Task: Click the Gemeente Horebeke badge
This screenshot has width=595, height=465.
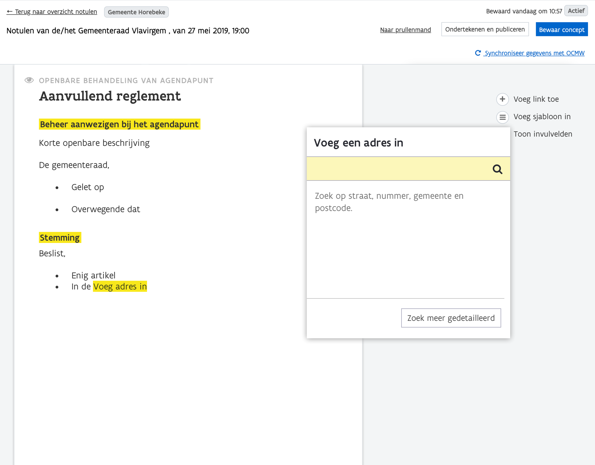Action: click(x=136, y=12)
